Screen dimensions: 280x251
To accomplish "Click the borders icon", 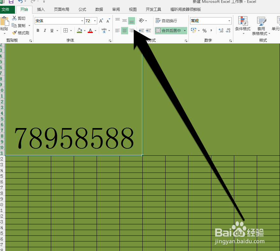I will pos(66,31).
